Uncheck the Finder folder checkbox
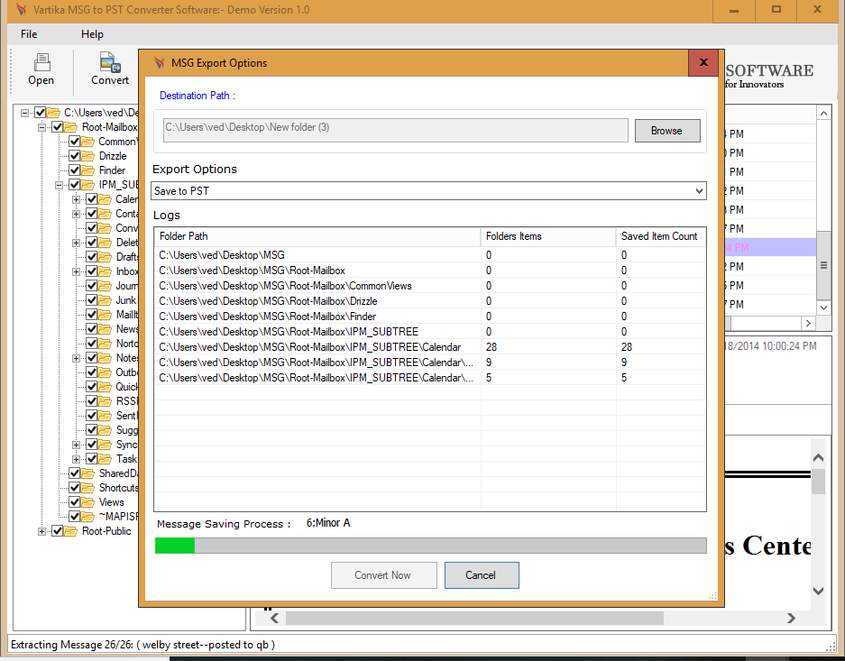The width and height of the screenshot is (845, 661). (74, 170)
